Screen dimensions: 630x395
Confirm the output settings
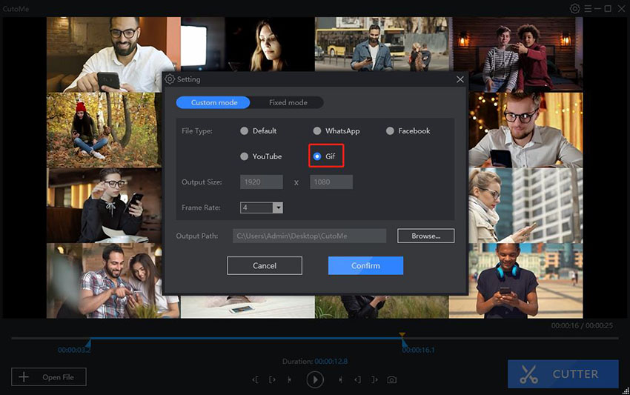click(x=365, y=265)
